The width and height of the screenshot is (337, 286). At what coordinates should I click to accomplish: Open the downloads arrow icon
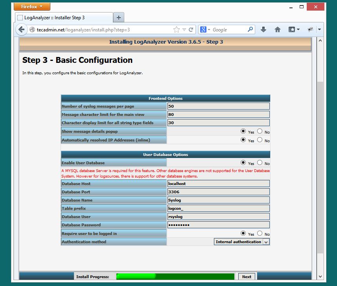[263, 29]
